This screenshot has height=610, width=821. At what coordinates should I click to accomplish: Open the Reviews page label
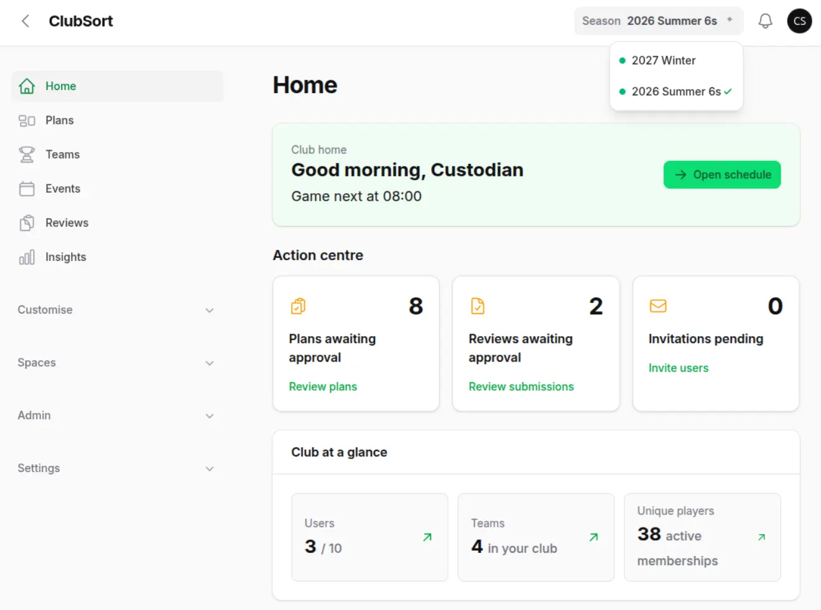(x=67, y=223)
